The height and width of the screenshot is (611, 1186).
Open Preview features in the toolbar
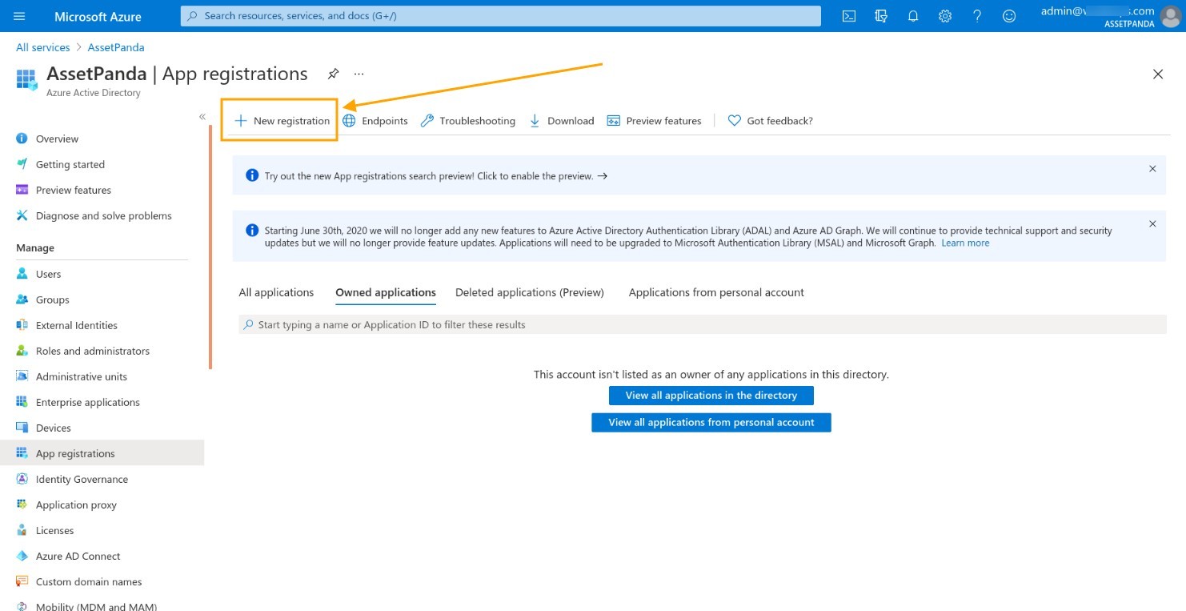click(x=654, y=121)
